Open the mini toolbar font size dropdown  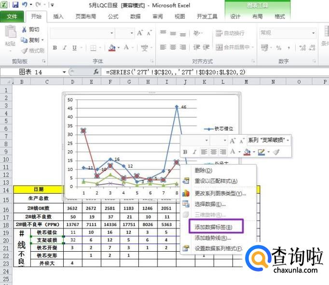(x=225, y=140)
